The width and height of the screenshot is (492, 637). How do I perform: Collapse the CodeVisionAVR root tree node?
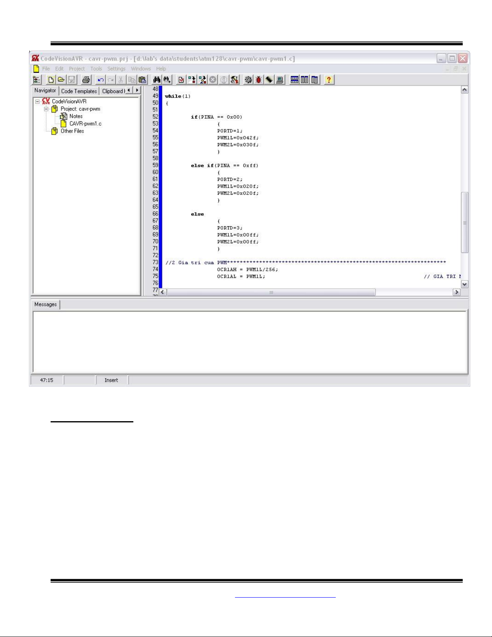coord(37,102)
